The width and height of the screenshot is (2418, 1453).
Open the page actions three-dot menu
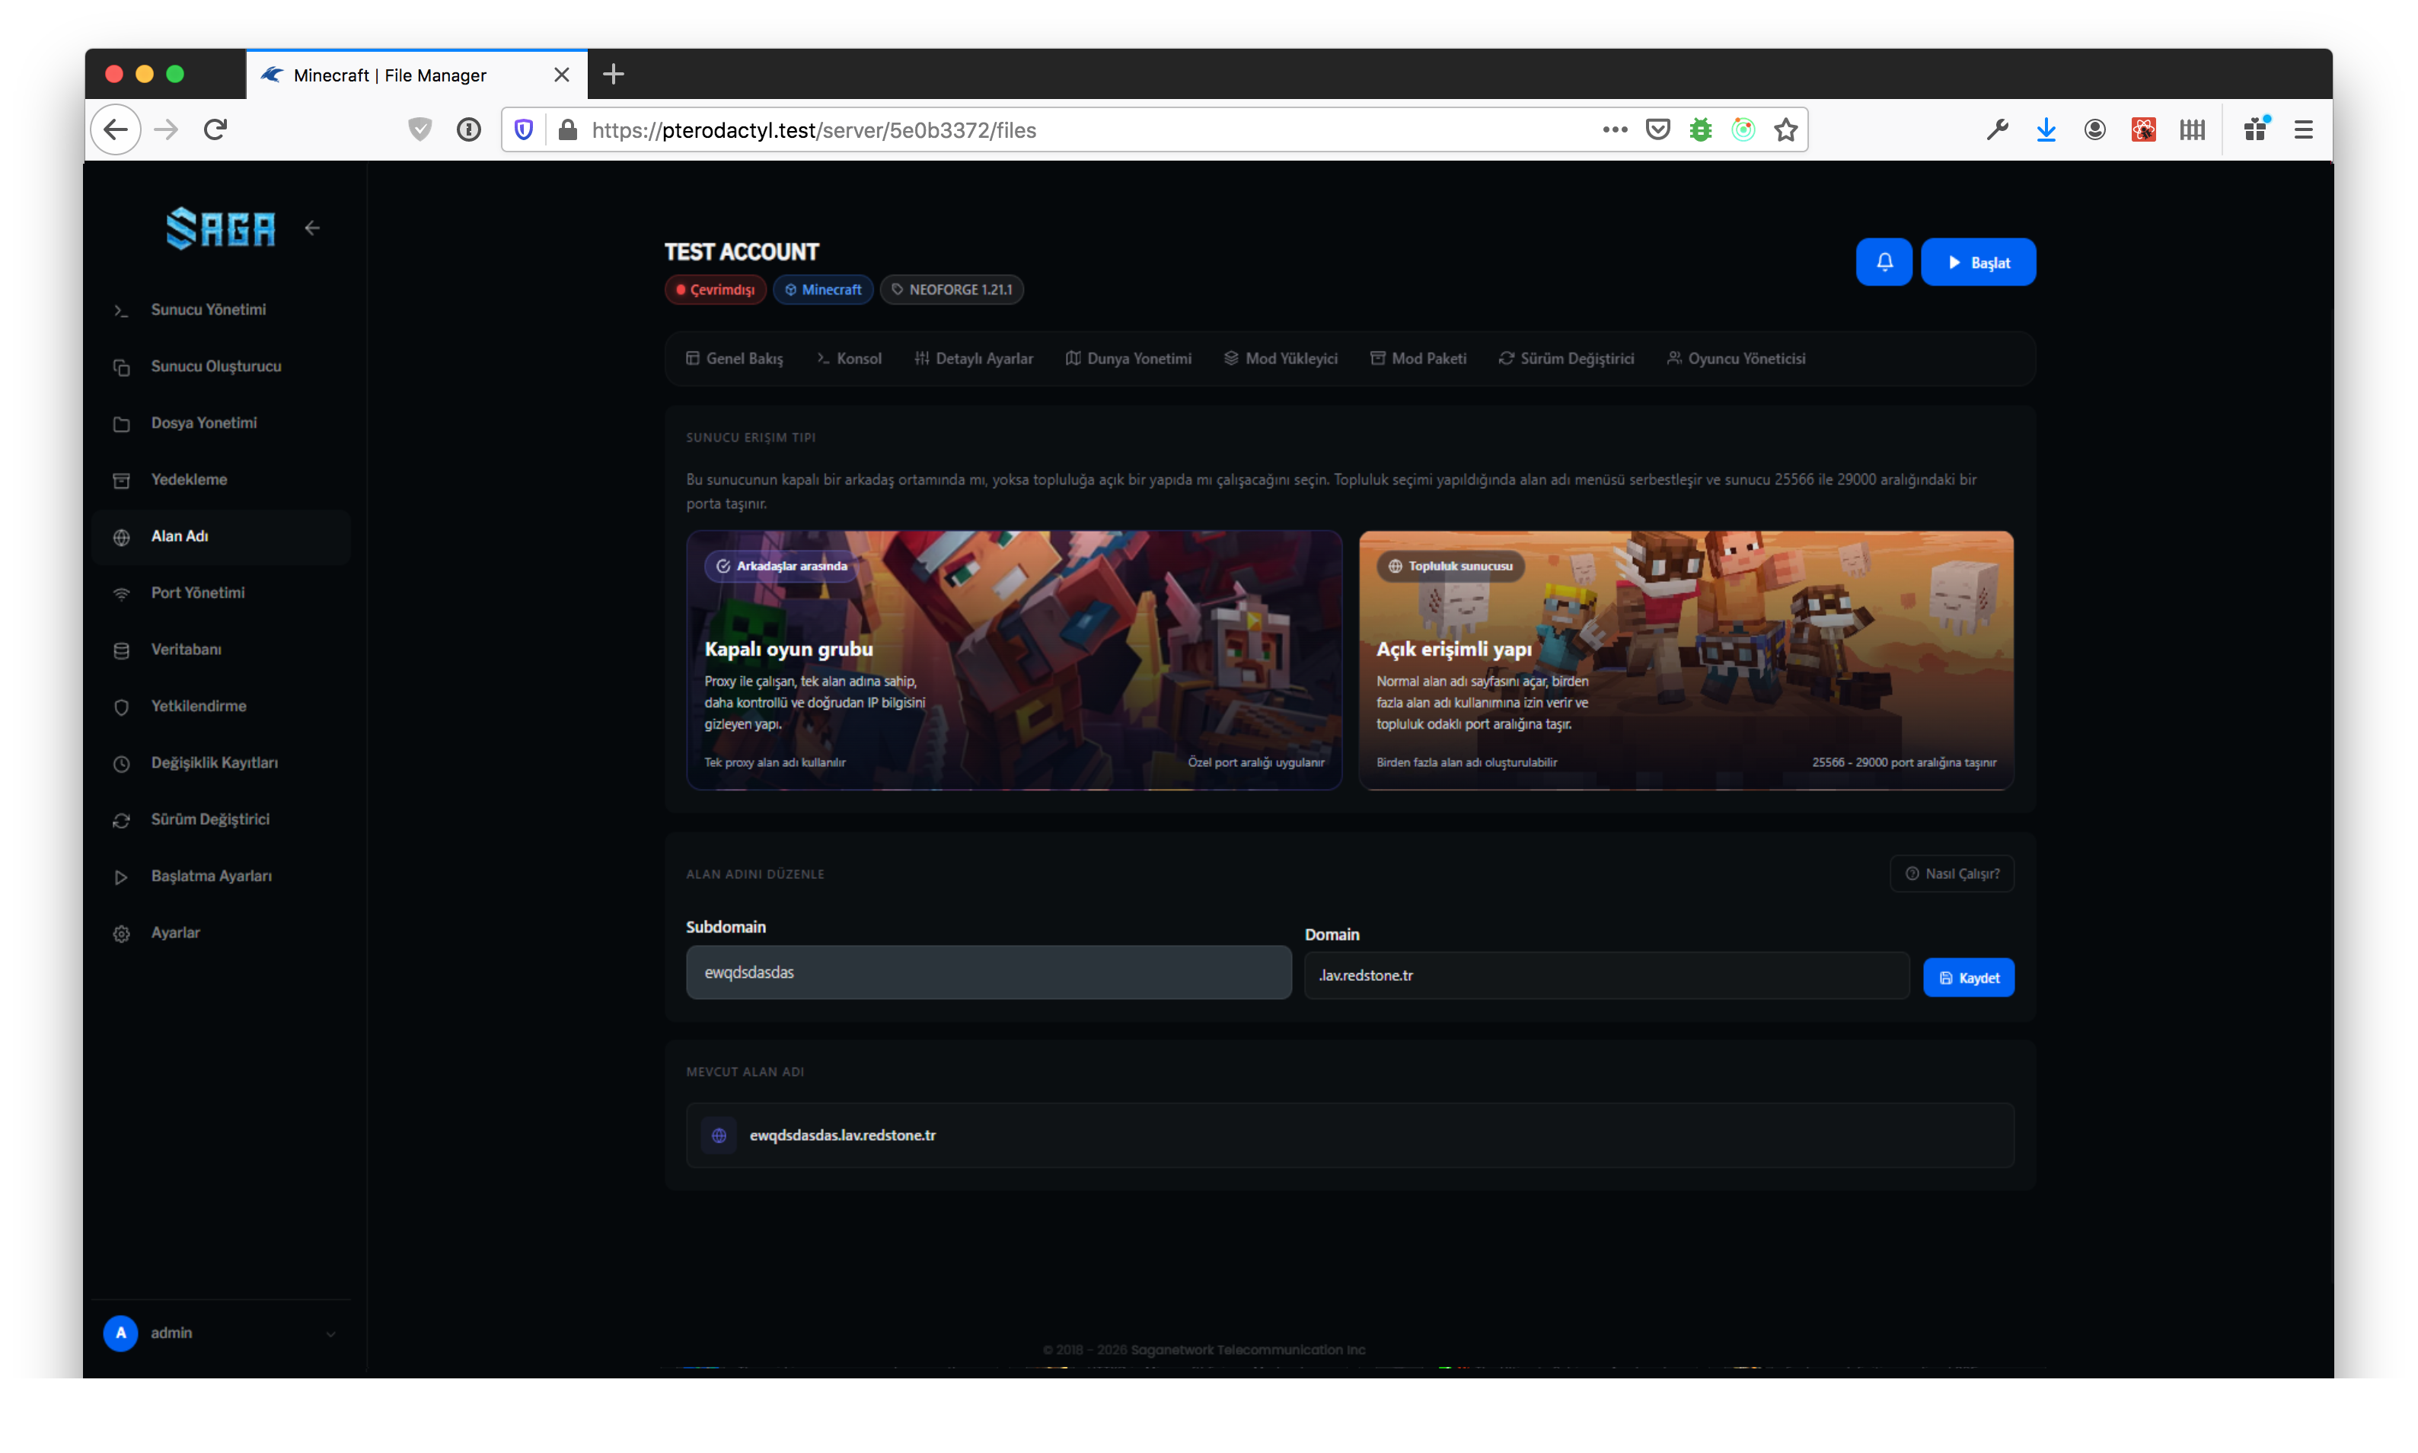coord(1615,129)
